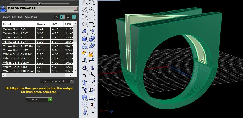Open the rectangular Array grid tool
This screenshot has height=118, width=243.
(85, 105)
